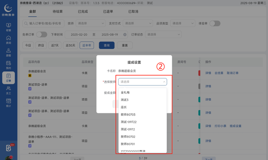Click the 昨日 quick date button
Screen dimensions: 268x160
point(41,45)
